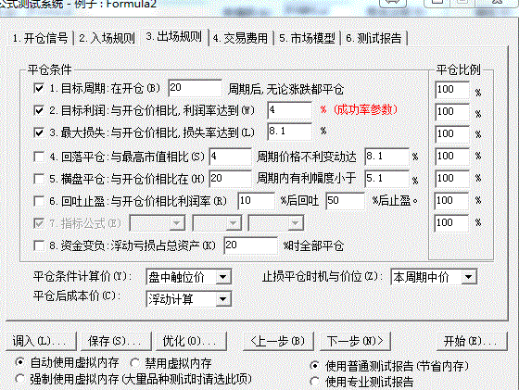Click 资金变负 percent field (K) showing 20
This screenshot has width=519, height=390.
[x=250, y=245]
